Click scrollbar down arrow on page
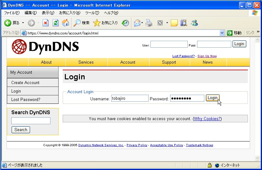This screenshot has height=170, width=262. (258, 158)
